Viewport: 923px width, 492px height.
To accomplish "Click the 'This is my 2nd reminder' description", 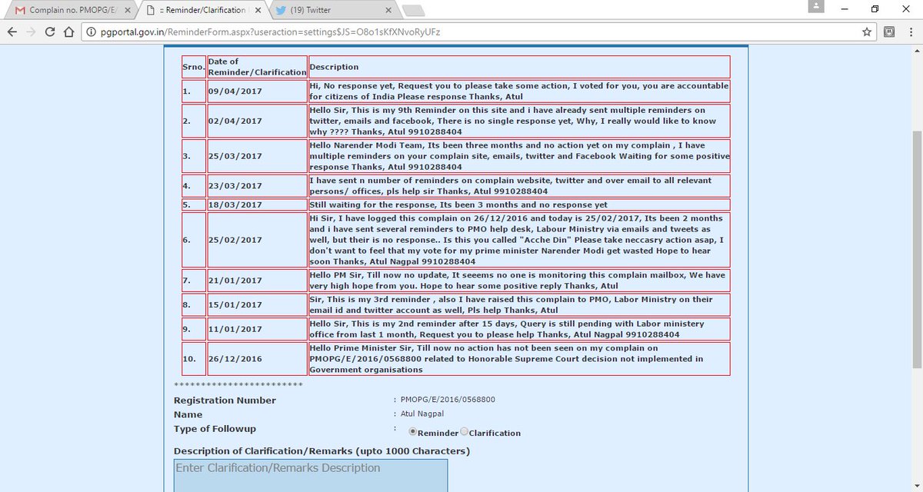I will (519, 329).
